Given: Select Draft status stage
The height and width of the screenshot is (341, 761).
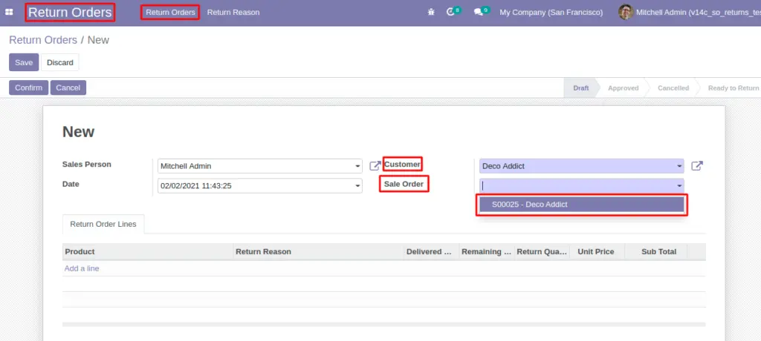Looking at the screenshot, I should (x=581, y=88).
